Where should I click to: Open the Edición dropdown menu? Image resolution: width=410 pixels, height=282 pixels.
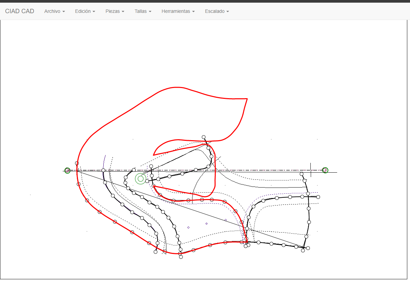85,11
